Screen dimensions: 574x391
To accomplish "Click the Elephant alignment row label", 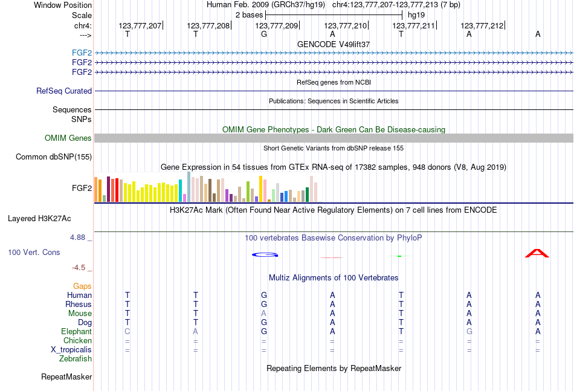I will (76, 331).
